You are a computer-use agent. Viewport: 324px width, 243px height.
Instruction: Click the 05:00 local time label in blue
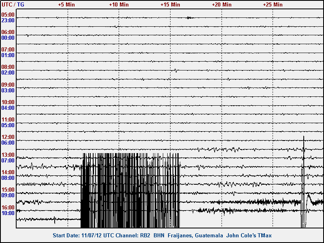click(8, 125)
